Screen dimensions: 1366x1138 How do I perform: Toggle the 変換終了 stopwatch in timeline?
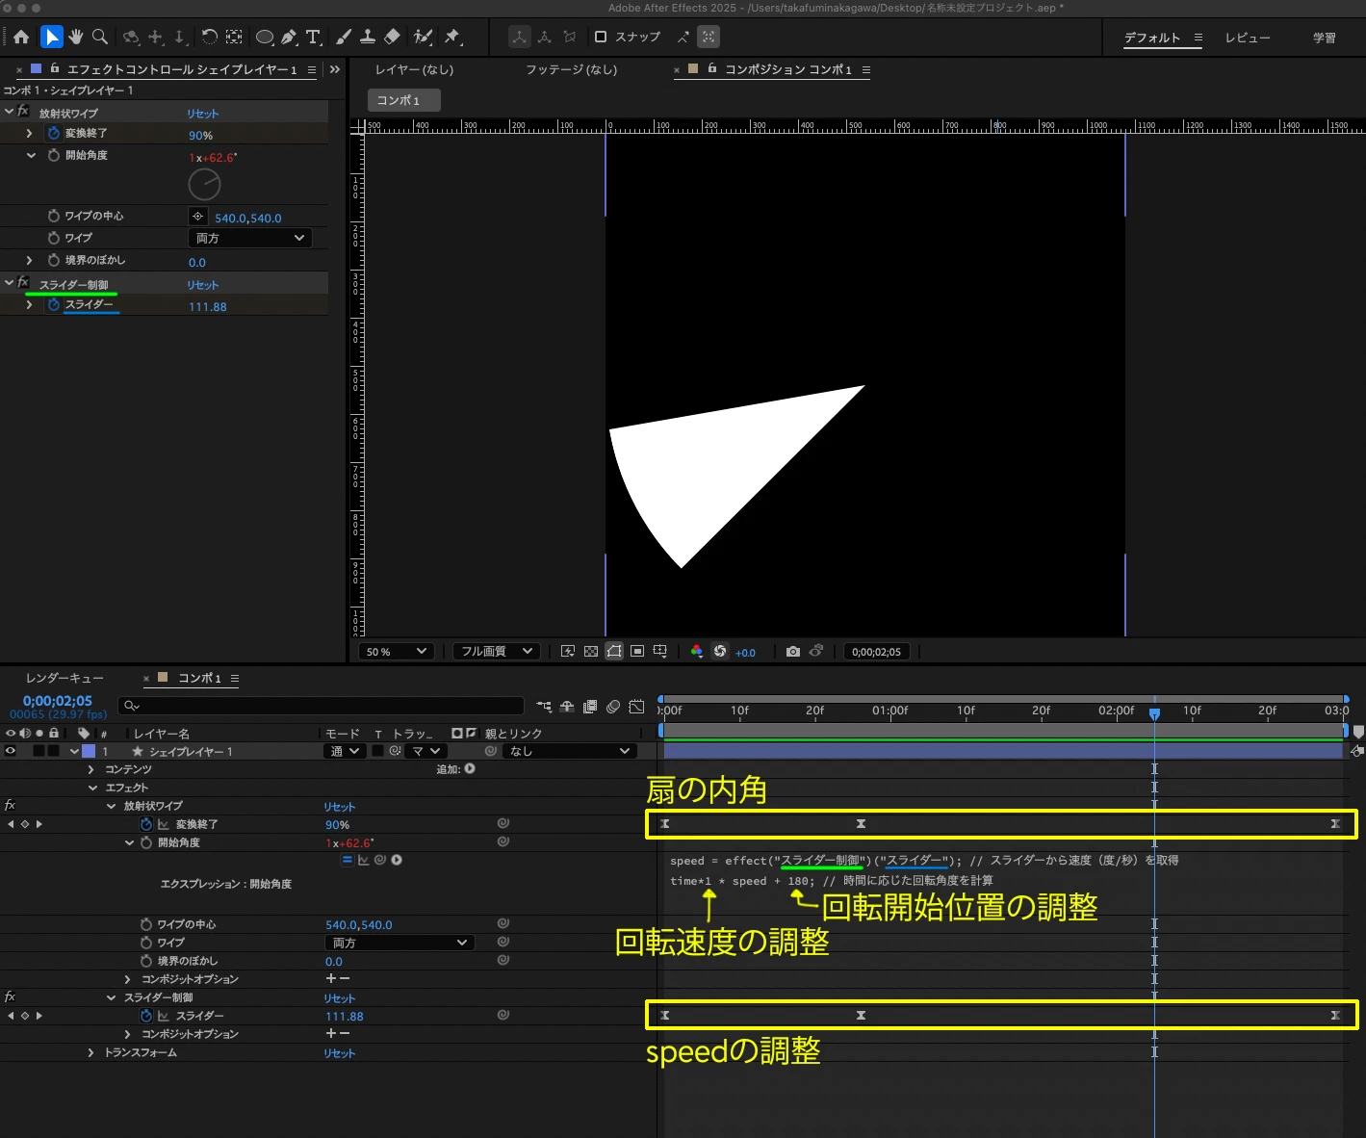[146, 824]
